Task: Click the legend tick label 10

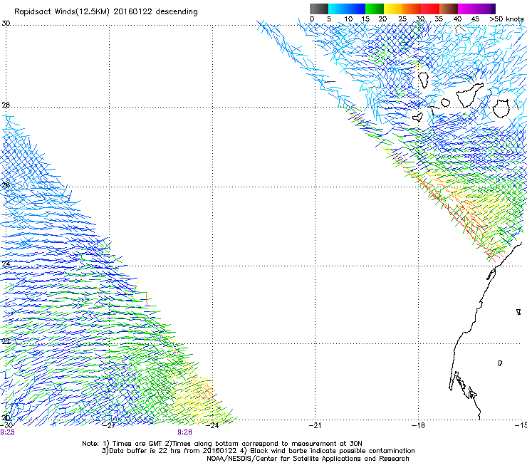Action: 348,19
